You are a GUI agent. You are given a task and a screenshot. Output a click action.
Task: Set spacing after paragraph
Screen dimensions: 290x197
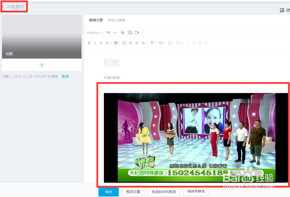pyautogui.click(x=152, y=43)
